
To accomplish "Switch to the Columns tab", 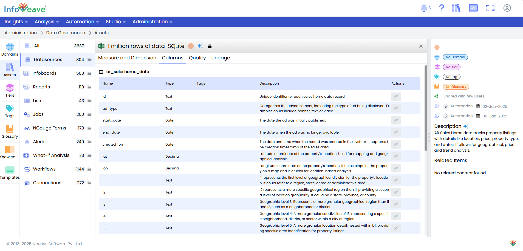I will click(173, 58).
